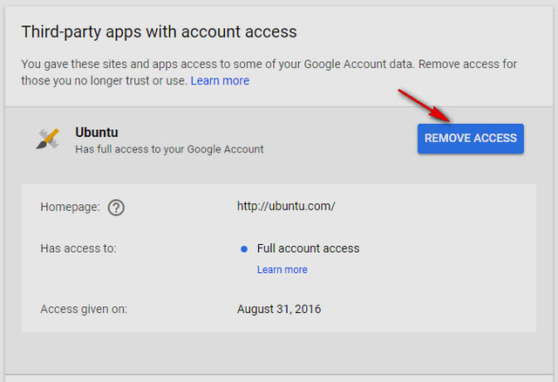Screen dimensions: 558x382
Task: Open Learn more under Full account access
Action: 282,269
